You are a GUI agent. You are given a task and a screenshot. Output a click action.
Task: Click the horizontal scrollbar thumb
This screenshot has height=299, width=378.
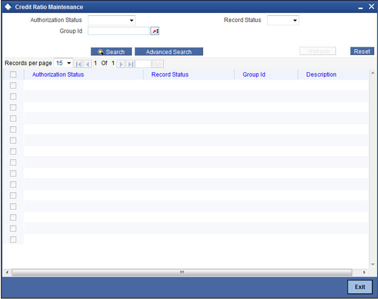(x=182, y=273)
